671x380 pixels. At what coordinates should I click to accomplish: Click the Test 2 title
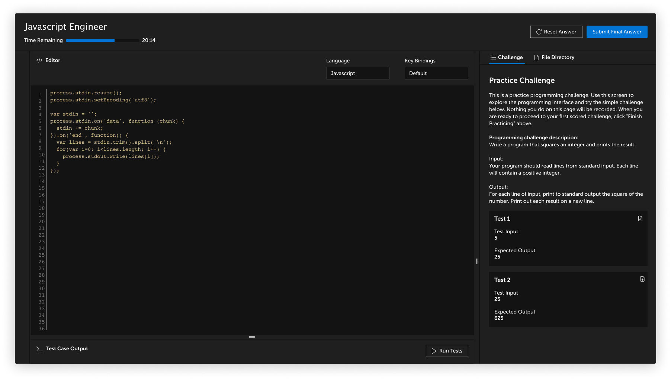pos(502,280)
